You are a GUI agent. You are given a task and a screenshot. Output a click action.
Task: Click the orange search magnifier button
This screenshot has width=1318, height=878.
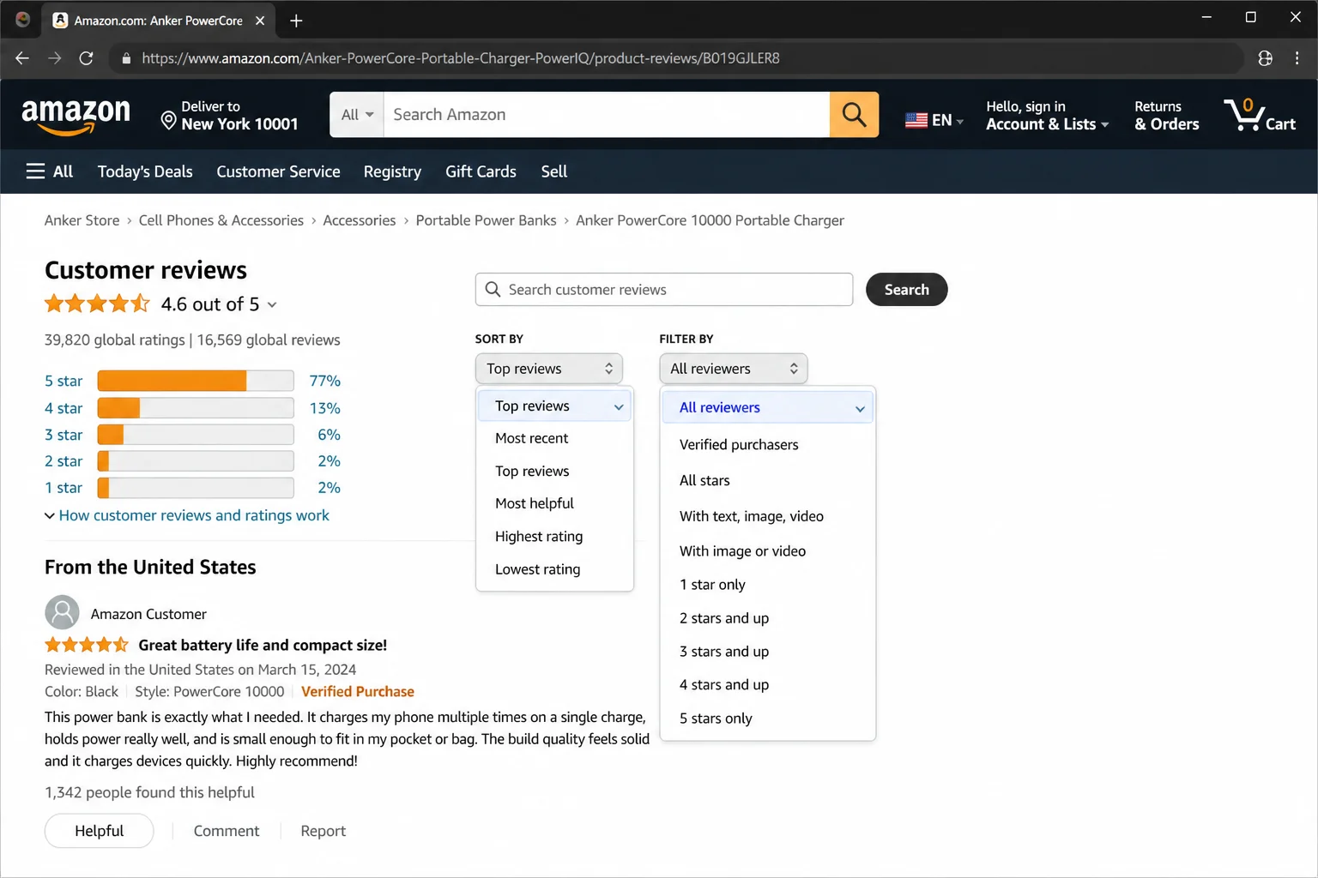click(854, 114)
